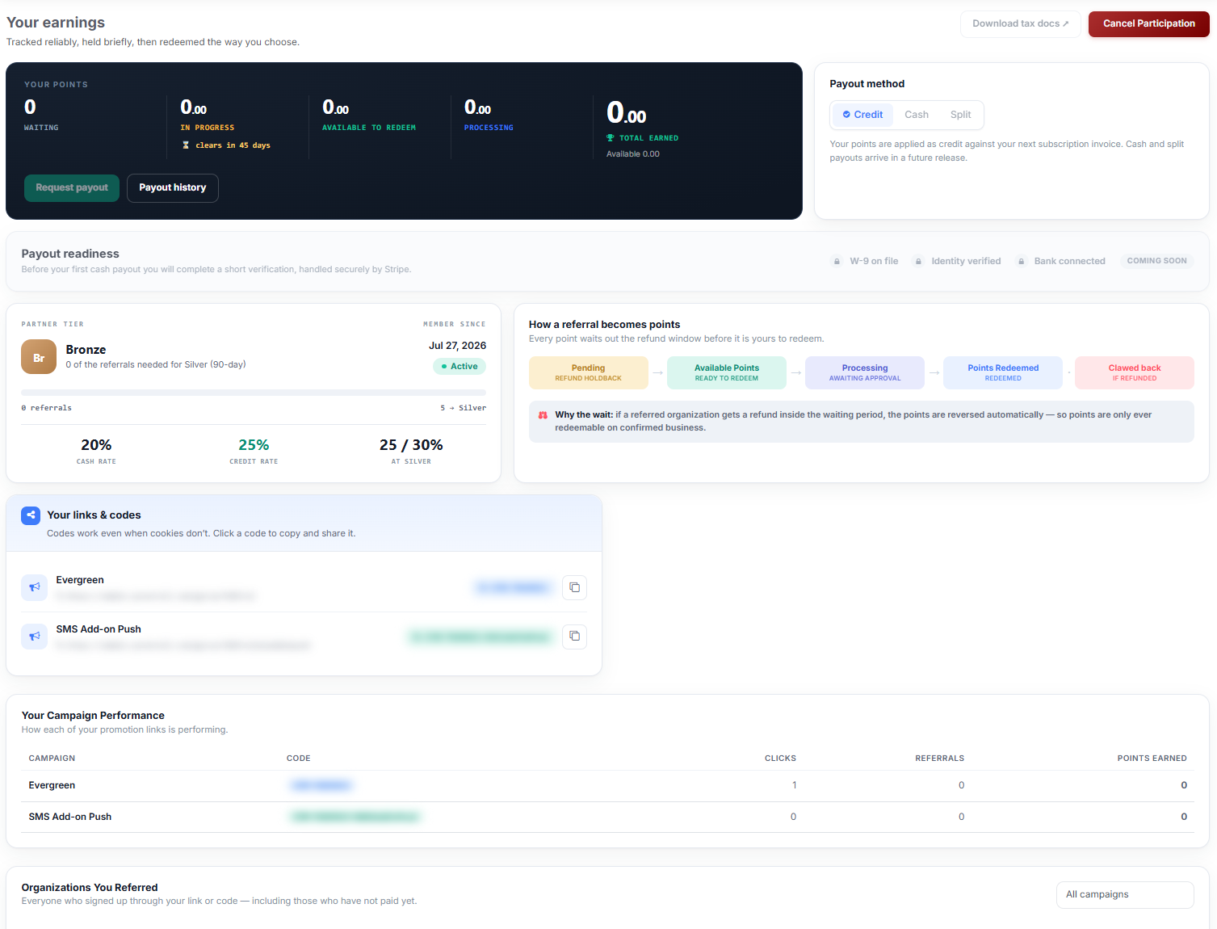This screenshot has width=1217, height=929.
Task: Copy the SMS Add-on Push code icon
Action: 574,637
